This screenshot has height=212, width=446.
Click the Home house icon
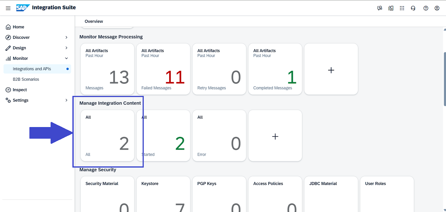[8, 27]
